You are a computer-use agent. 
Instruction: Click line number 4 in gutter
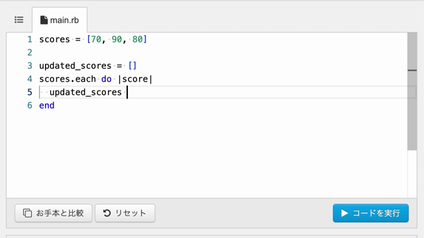[30, 79]
